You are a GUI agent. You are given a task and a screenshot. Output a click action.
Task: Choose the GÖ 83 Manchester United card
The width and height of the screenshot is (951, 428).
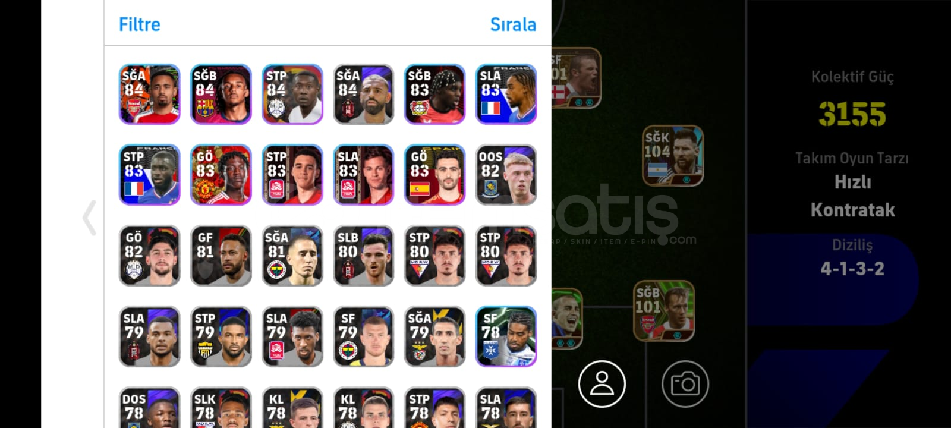click(x=221, y=175)
